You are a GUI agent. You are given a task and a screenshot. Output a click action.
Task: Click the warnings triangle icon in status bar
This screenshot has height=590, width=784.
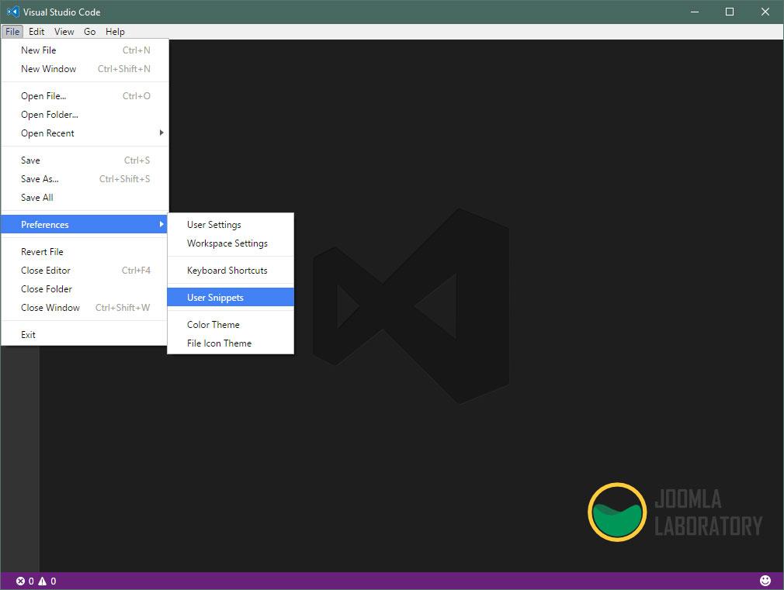point(43,581)
